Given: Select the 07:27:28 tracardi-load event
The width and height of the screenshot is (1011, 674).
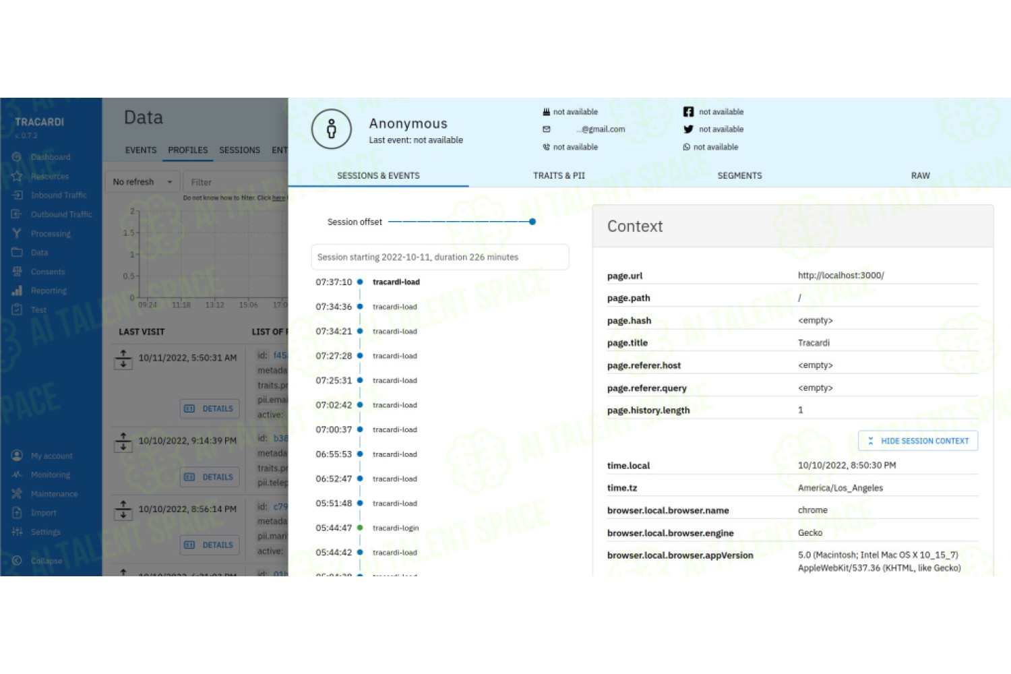Looking at the screenshot, I should click(x=367, y=356).
